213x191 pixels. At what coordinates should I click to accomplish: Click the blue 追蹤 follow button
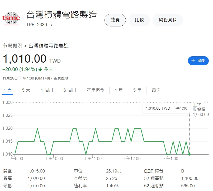coord(198,61)
